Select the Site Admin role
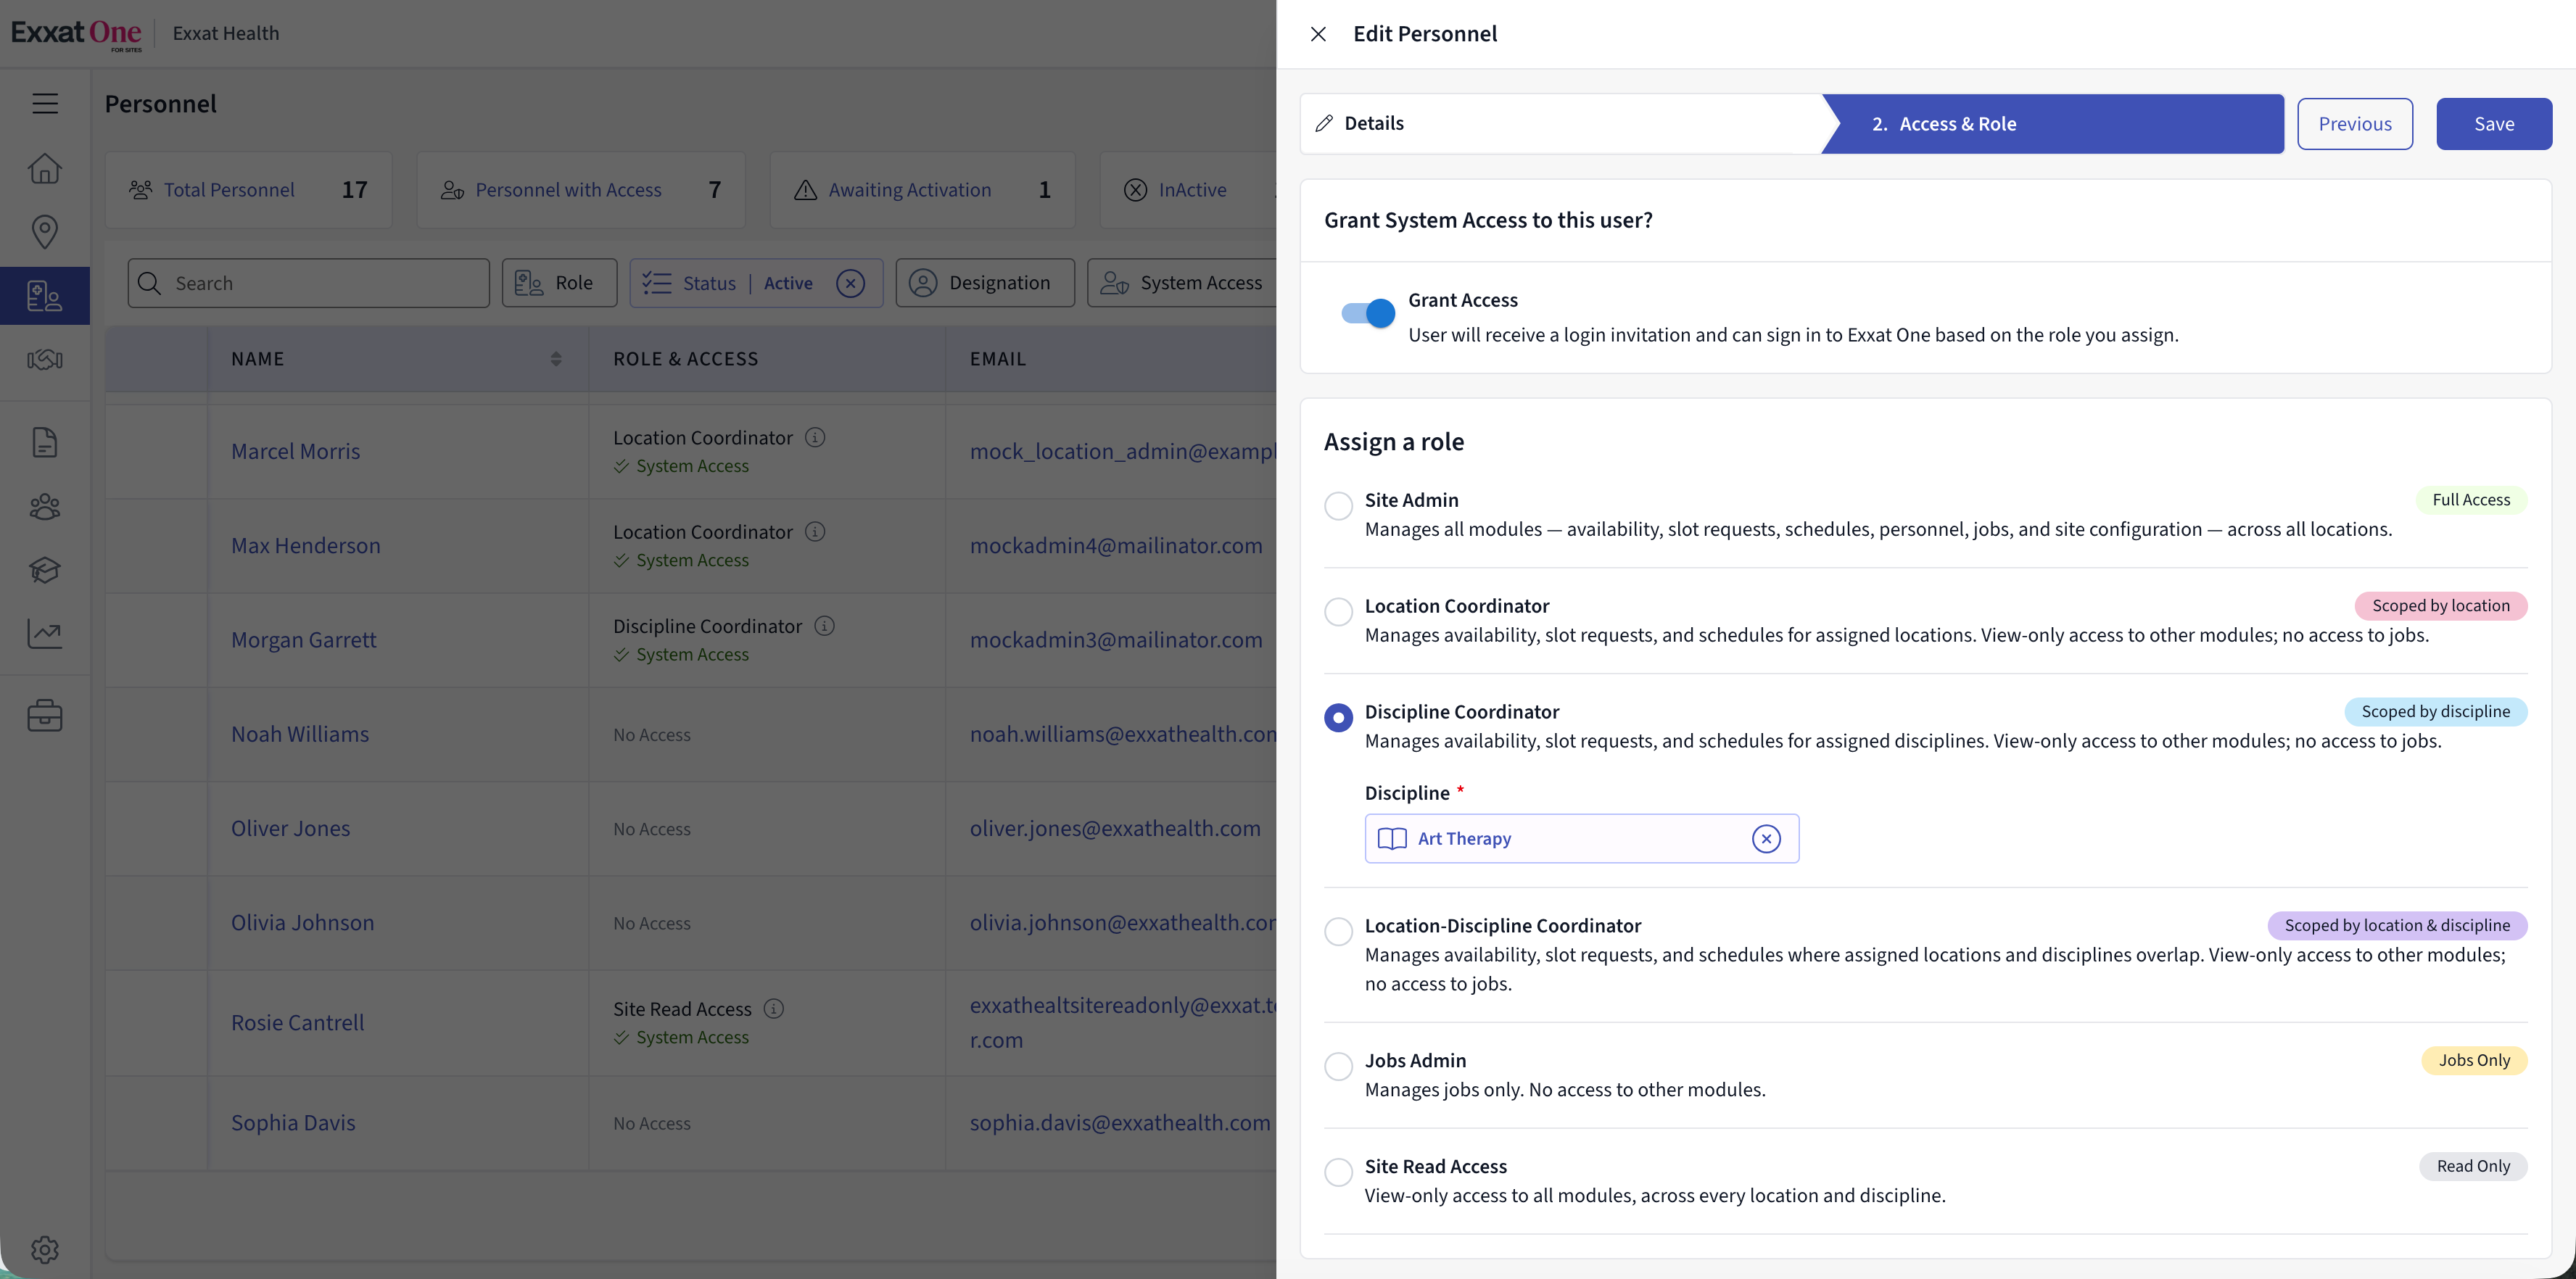Image resolution: width=2576 pixels, height=1279 pixels. 1338,505
